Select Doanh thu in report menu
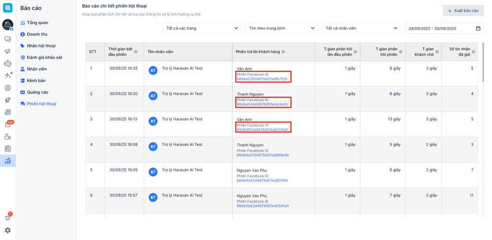This screenshot has width=492, height=240. pyautogui.click(x=37, y=34)
